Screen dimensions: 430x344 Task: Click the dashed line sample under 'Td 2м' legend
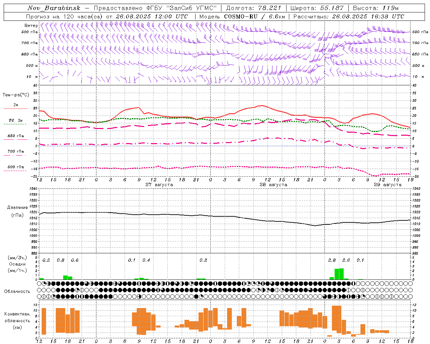(x=15, y=124)
